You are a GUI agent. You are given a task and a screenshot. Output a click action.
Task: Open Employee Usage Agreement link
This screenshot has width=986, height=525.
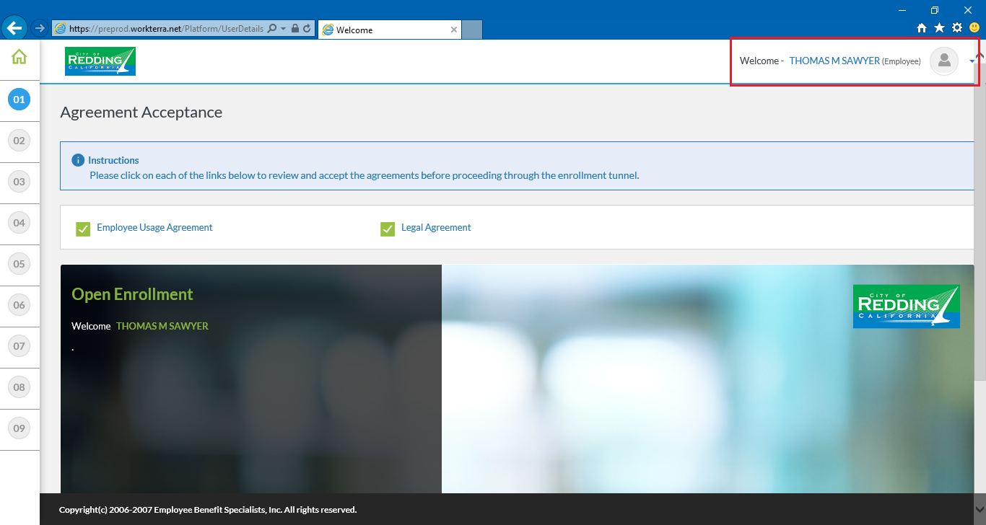tap(154, 227)
